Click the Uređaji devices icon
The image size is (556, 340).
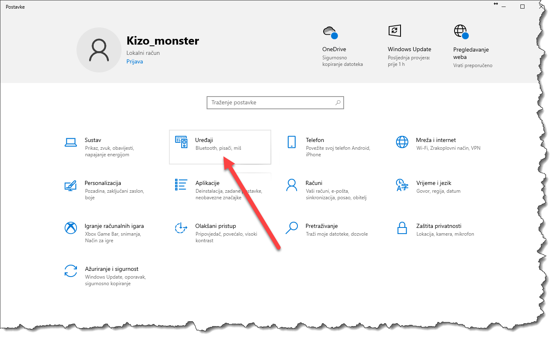pyautogui.click(x=181, y=142)
